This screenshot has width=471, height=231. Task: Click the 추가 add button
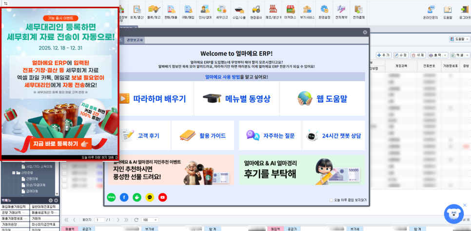pyautogui.click(x=384, y=55)
